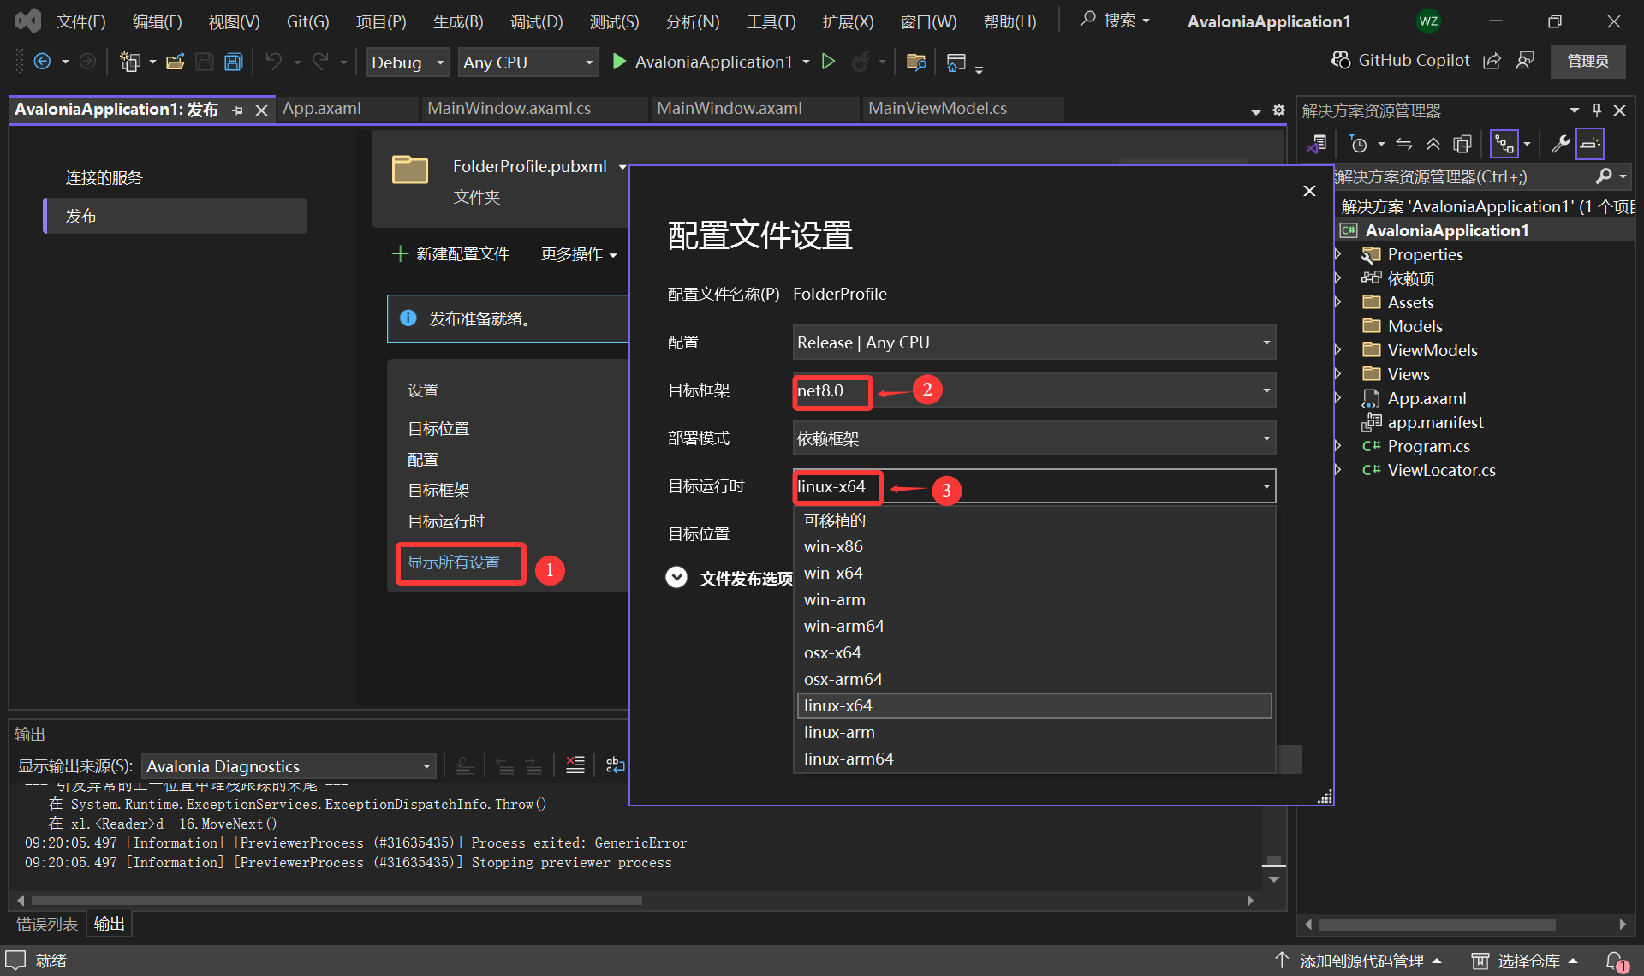Screen dimensions: 1644x976
Task: Toggle preview selected items button
Action: click(x=1590, y=144)
